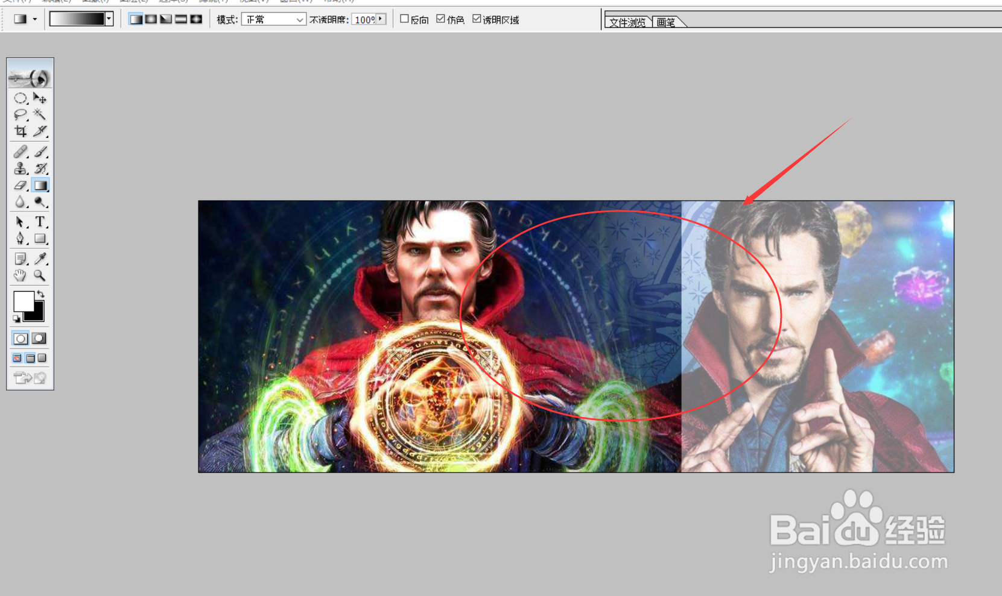
Task: Select the Crop tool
Action: click(21, 130)
